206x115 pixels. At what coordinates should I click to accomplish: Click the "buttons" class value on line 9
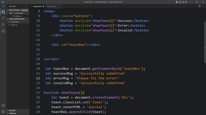click(x=82, y=16)
